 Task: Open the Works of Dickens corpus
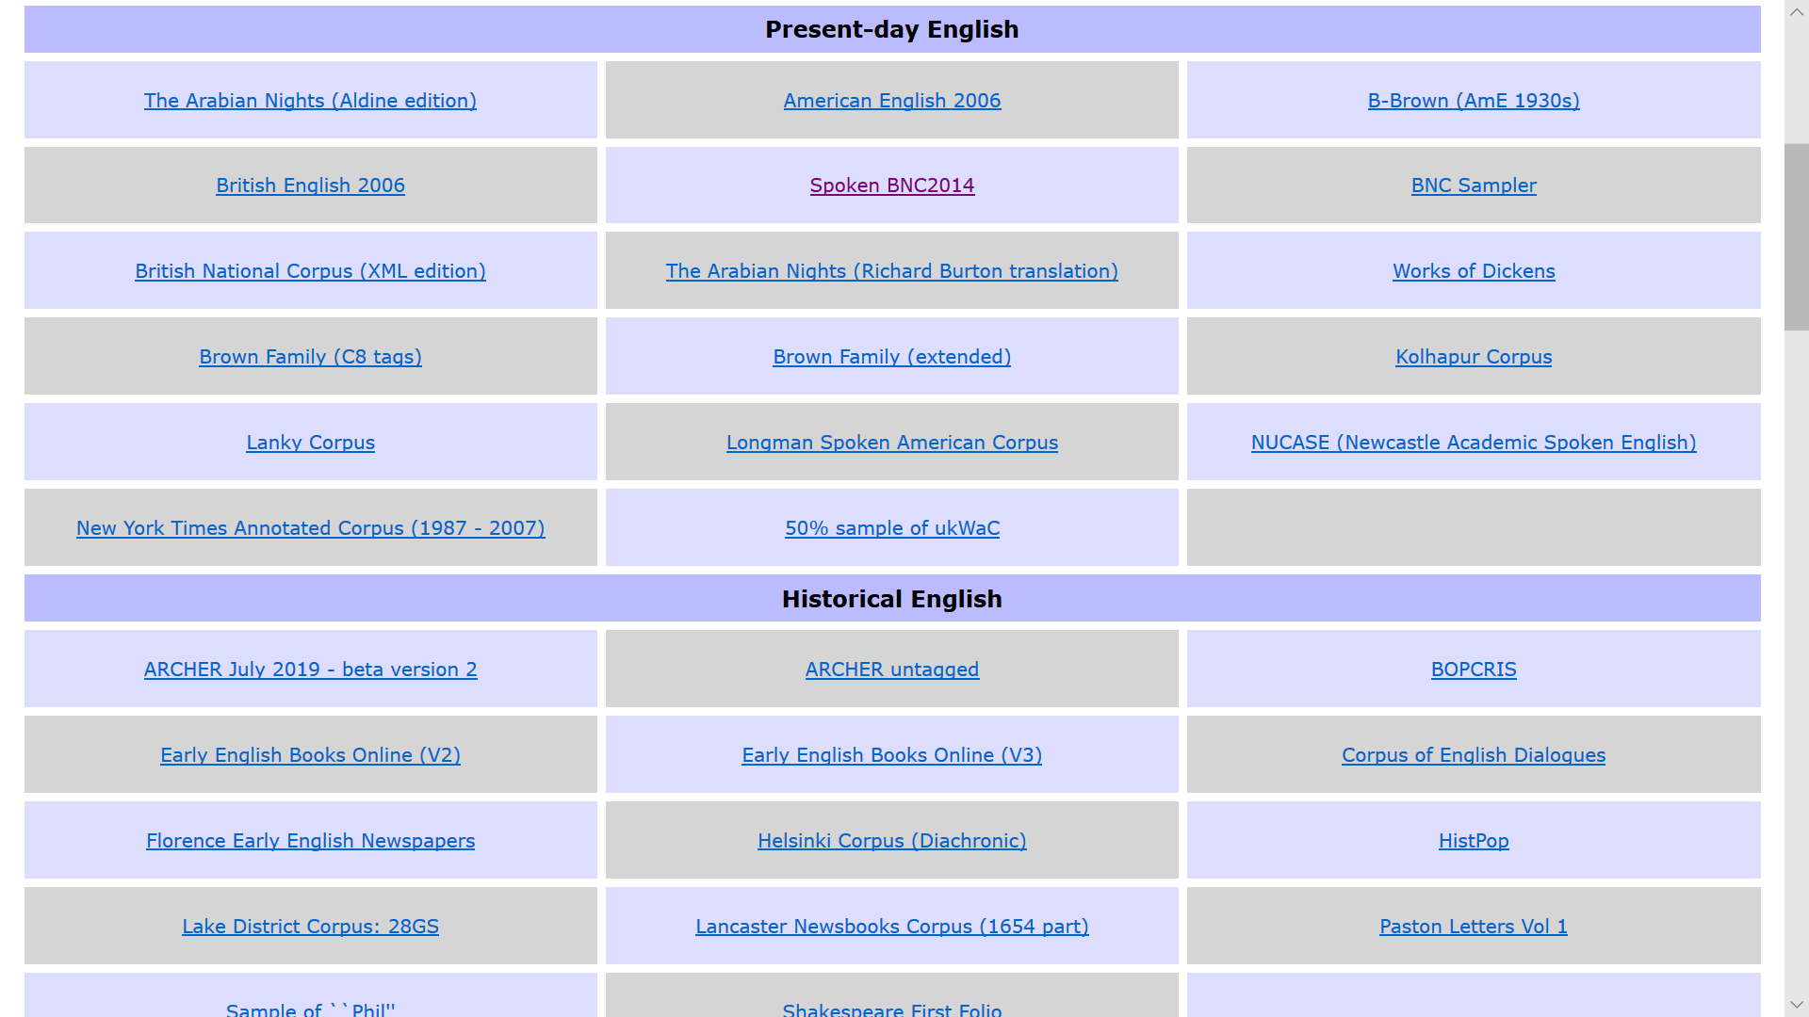click(1473, 271)
